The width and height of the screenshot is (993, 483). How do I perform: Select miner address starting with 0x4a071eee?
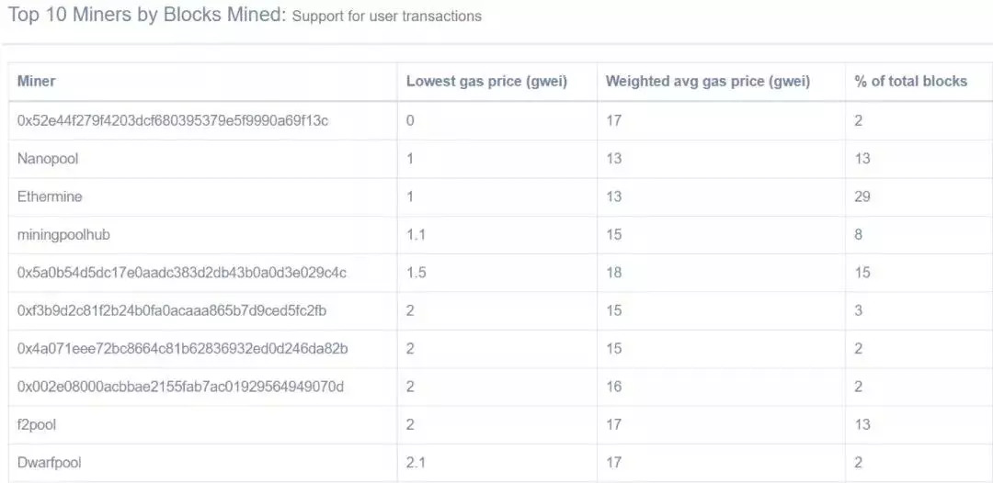(182, 349)
